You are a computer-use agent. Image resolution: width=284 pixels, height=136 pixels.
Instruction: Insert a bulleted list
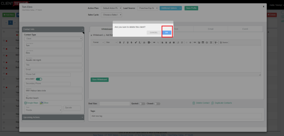pos(182,42)
